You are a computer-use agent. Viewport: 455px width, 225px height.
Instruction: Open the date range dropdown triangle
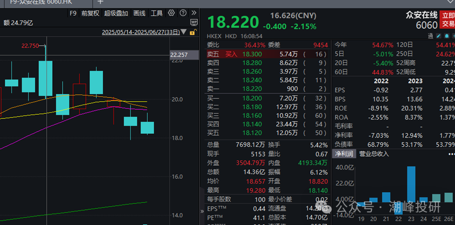click(184, 32)
